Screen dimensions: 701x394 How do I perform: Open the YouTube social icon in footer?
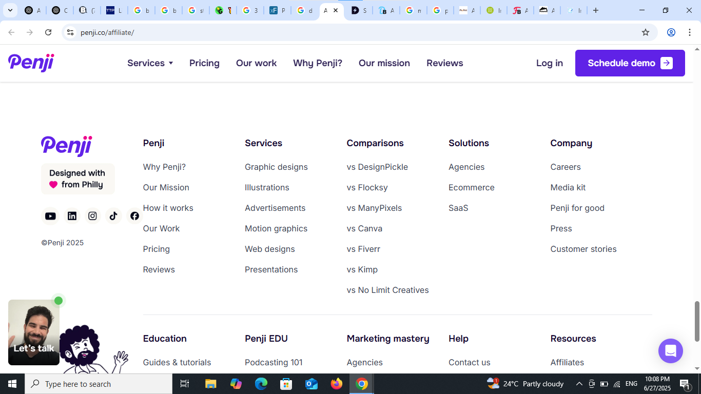point(50,216)
